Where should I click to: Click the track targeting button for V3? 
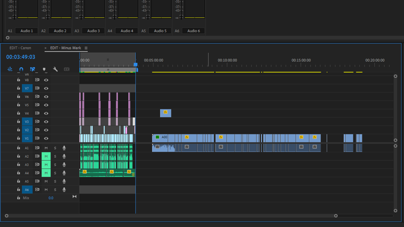tap(27, 121)
